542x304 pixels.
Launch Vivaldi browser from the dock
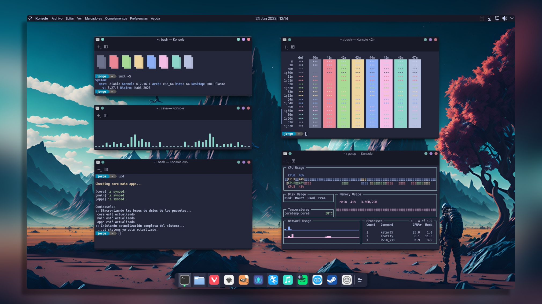pyautogui.click(x=214, y=280)
